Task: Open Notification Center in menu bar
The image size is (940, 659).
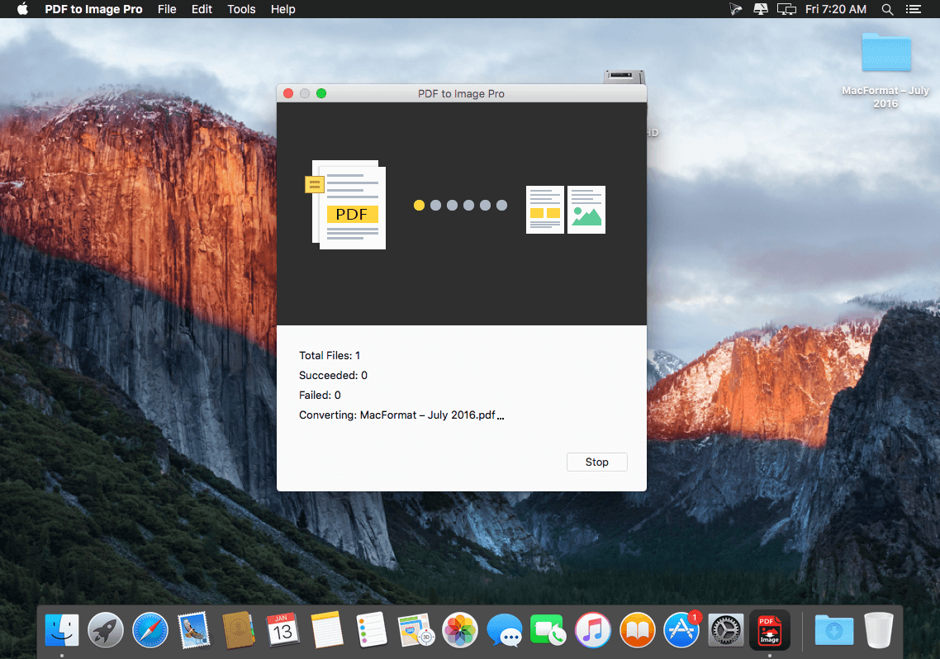Action: coord(913,9)
